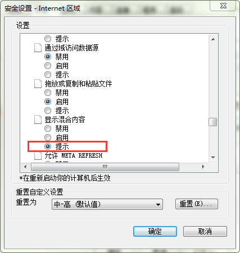Confirm settings with 确定 button
Image resolution: width=240 pixels, height=253 pixels.
click(155, 232)
